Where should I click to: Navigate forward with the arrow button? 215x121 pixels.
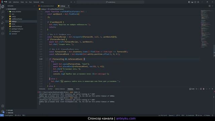pos(75,2)
